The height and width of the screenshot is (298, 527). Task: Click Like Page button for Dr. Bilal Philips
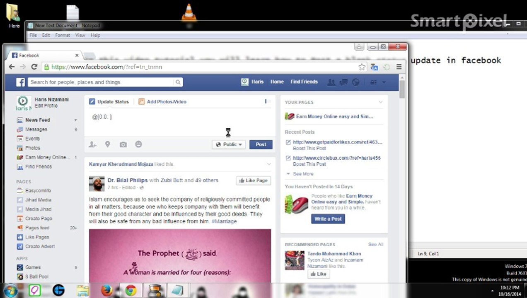[253, 180]
